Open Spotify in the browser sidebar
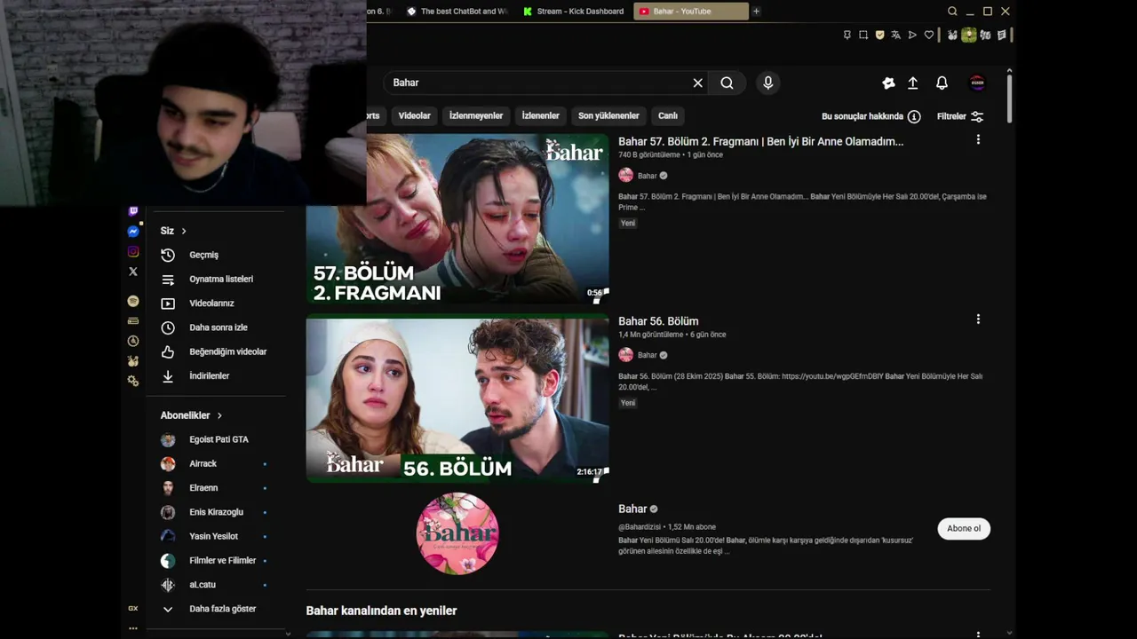 click(133, 302)
